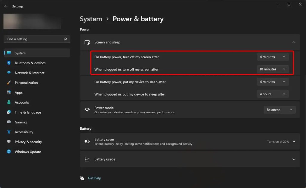
Task: Open Personalization settings
Action: pos(37,82)
